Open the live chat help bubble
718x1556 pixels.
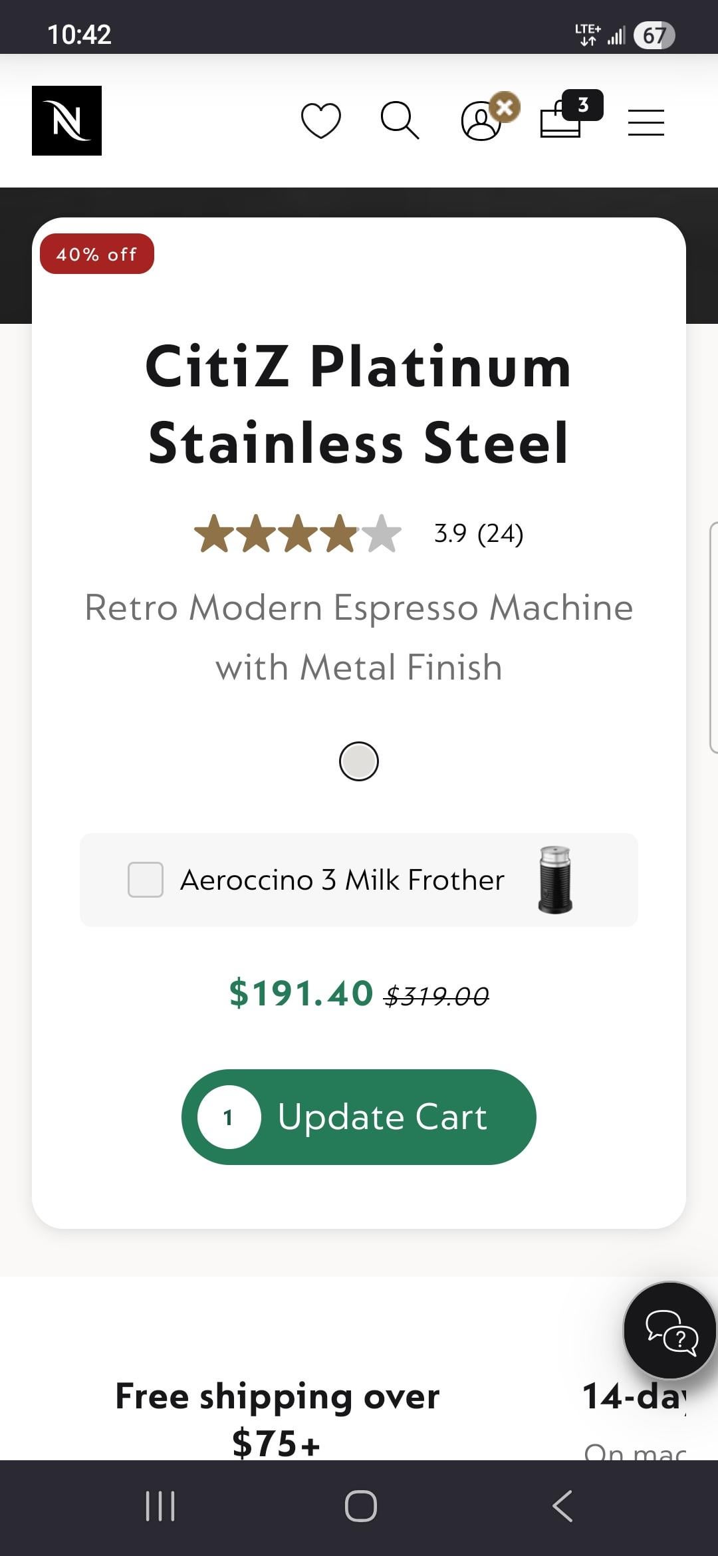pos(670,1330)
